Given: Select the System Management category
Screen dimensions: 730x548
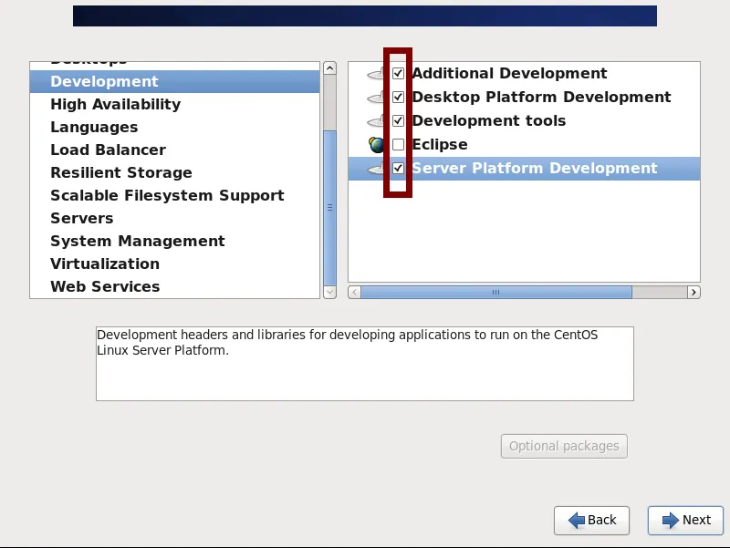Looking at the screenshot, I should click(174, 241).
